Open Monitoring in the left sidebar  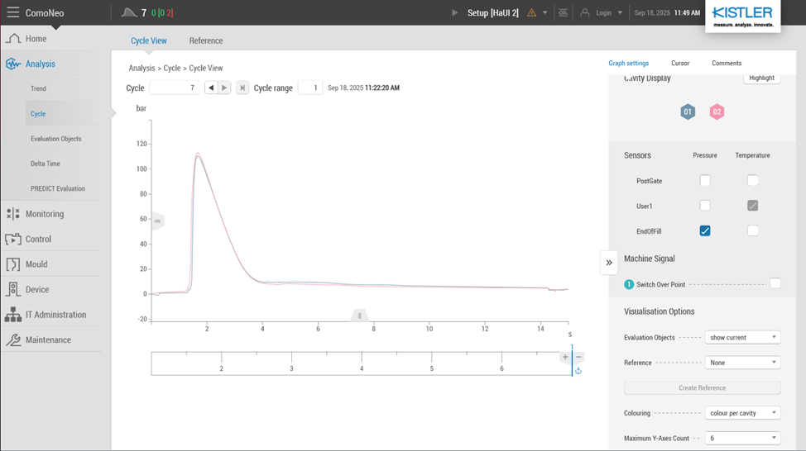click(x=45, y=214)
